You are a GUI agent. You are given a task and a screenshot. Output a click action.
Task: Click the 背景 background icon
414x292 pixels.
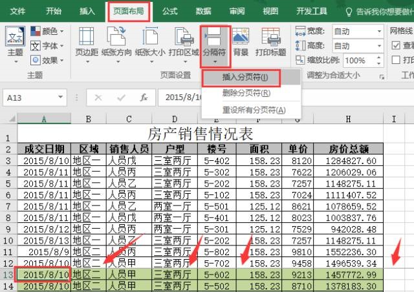coord(241,36)
